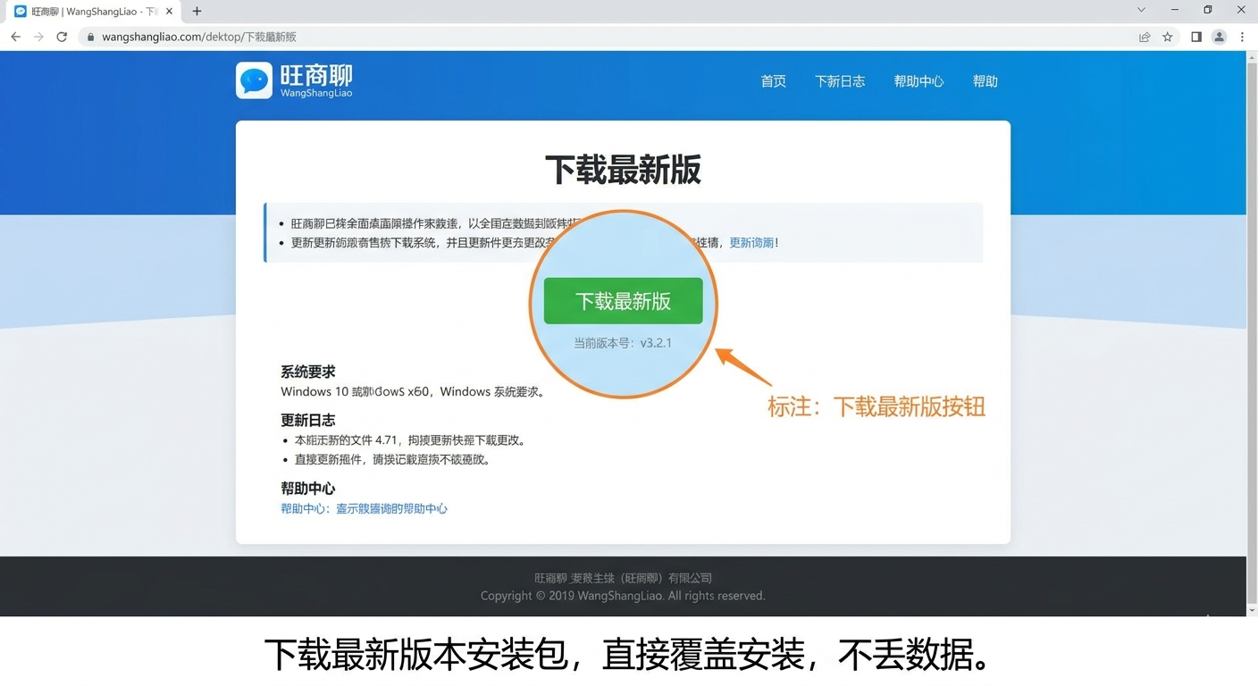
Task: Open the 更新说明 link in the notice
Action: (x=751, y=242)
